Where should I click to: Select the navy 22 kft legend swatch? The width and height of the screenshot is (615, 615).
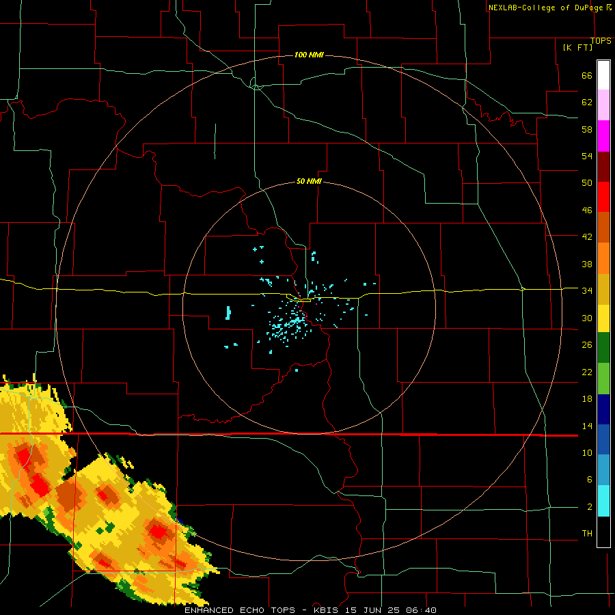click(603, 409)
